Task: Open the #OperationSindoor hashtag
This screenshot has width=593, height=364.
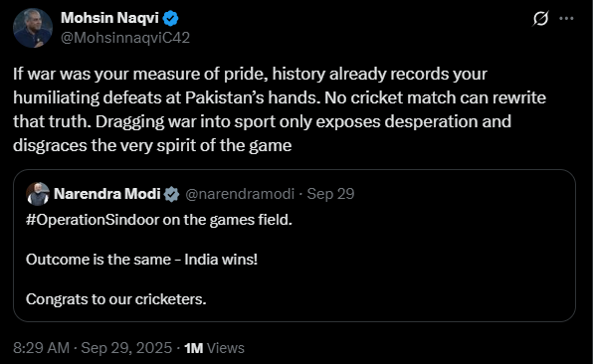Action: [x=93, y=220]
